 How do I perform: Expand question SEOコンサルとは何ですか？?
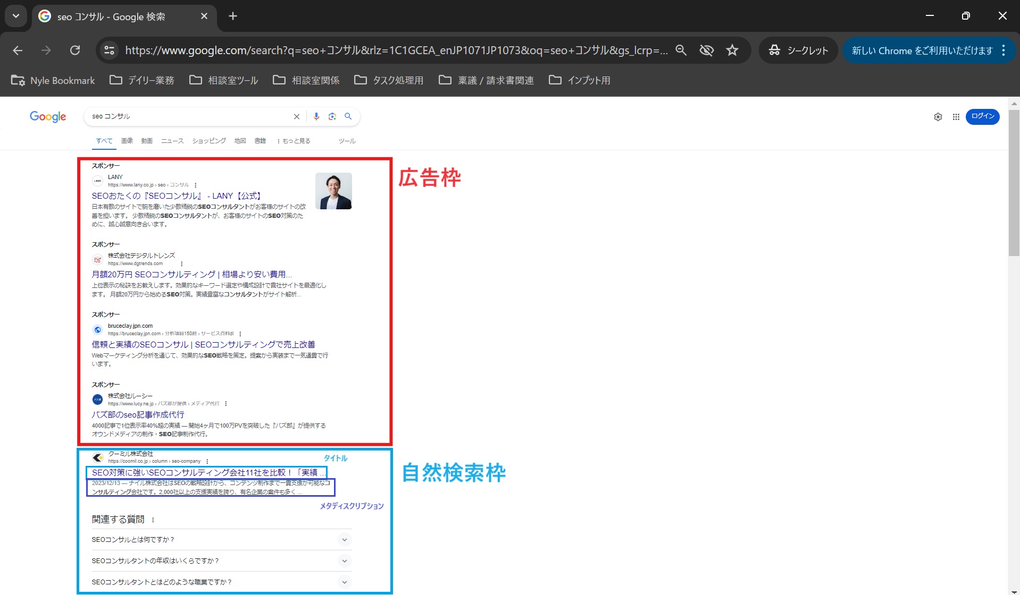[222, 540]
